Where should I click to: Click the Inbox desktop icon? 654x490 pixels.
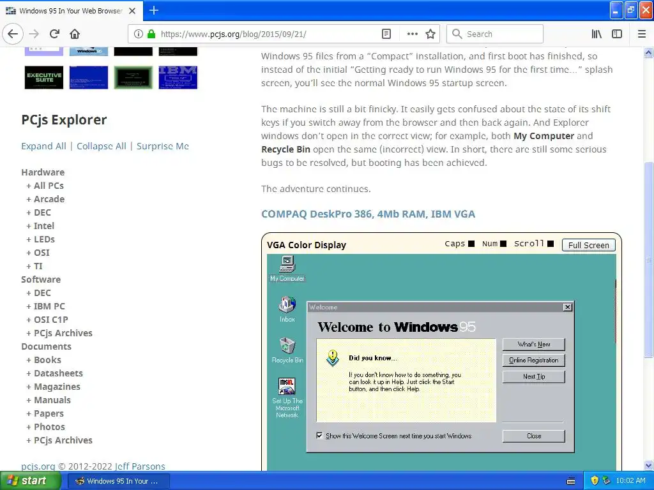[287, 309]
